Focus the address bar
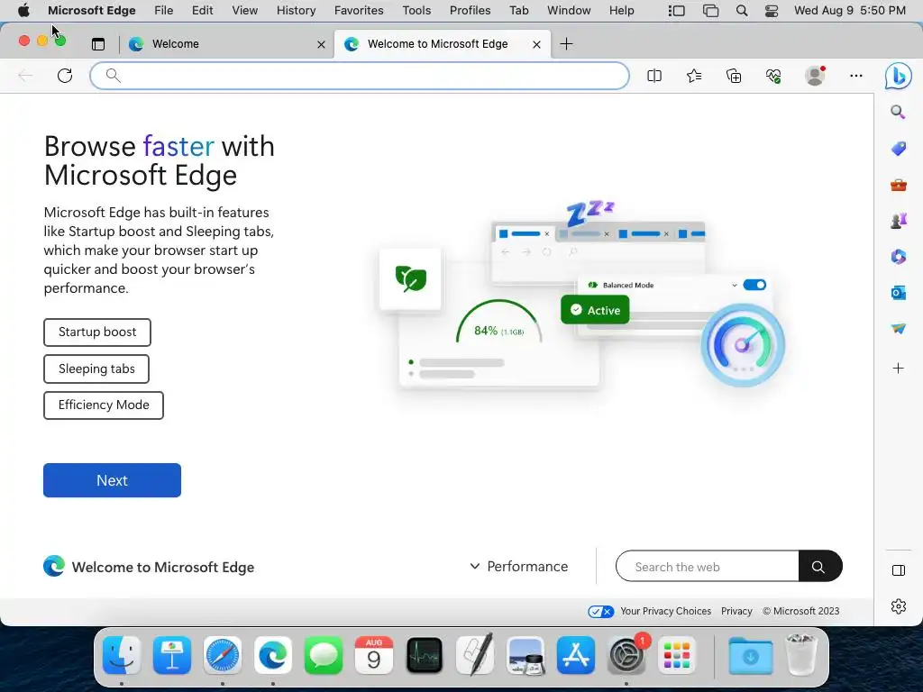The image size is (923, 692). coord(360,76)
